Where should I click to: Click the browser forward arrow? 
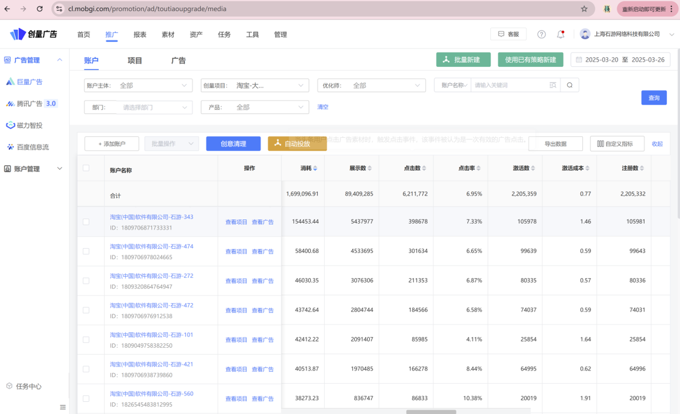click(23, 9)
